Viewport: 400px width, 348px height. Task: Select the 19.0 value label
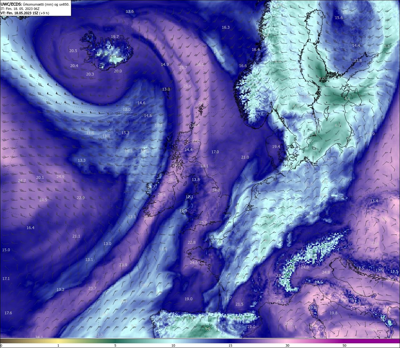click(x=188, y=299)
